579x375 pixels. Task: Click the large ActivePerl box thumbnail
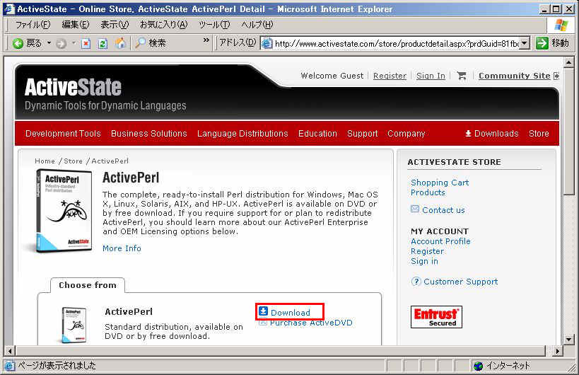[x=64, y=211]
